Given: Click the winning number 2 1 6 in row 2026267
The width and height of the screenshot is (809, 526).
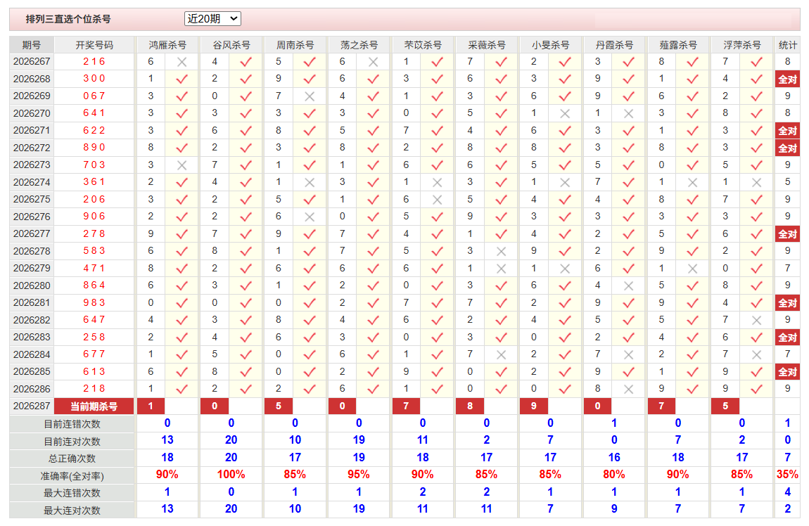Looking at the screenshot, I should (94, 62).
